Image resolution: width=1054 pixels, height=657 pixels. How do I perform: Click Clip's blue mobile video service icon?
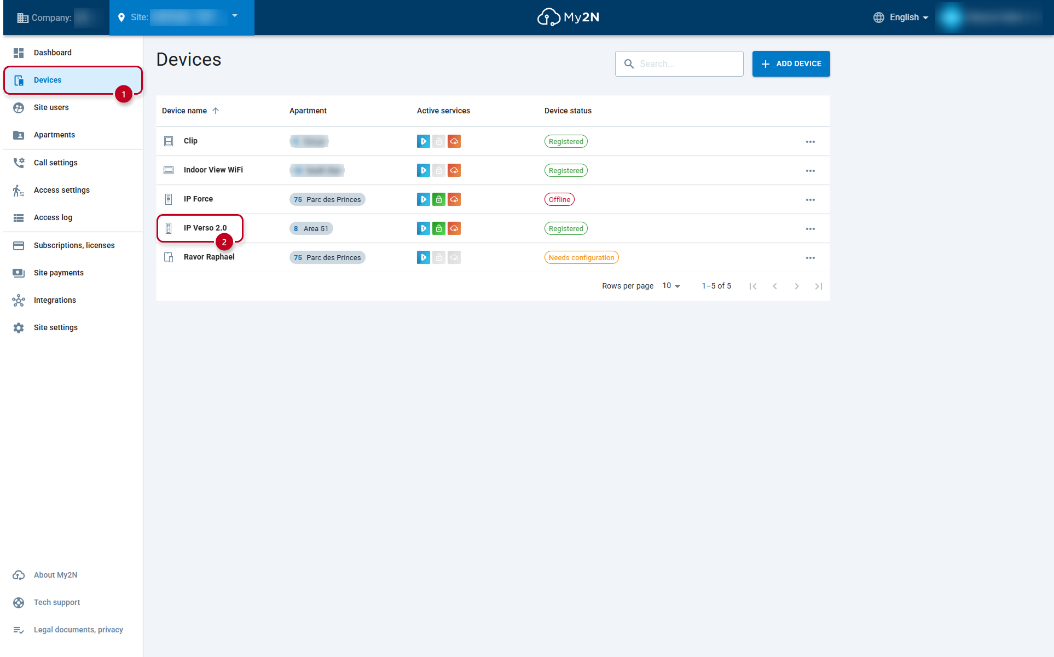(424, 141)
